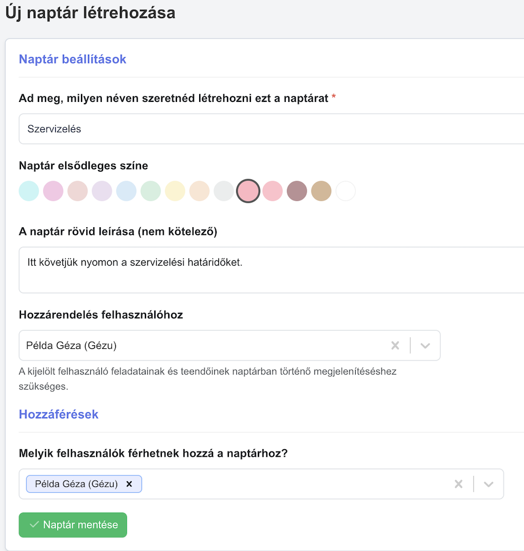Pick the light lavender color swatch
Viewport: 524px width, 551px height.
tap(102, 191)
